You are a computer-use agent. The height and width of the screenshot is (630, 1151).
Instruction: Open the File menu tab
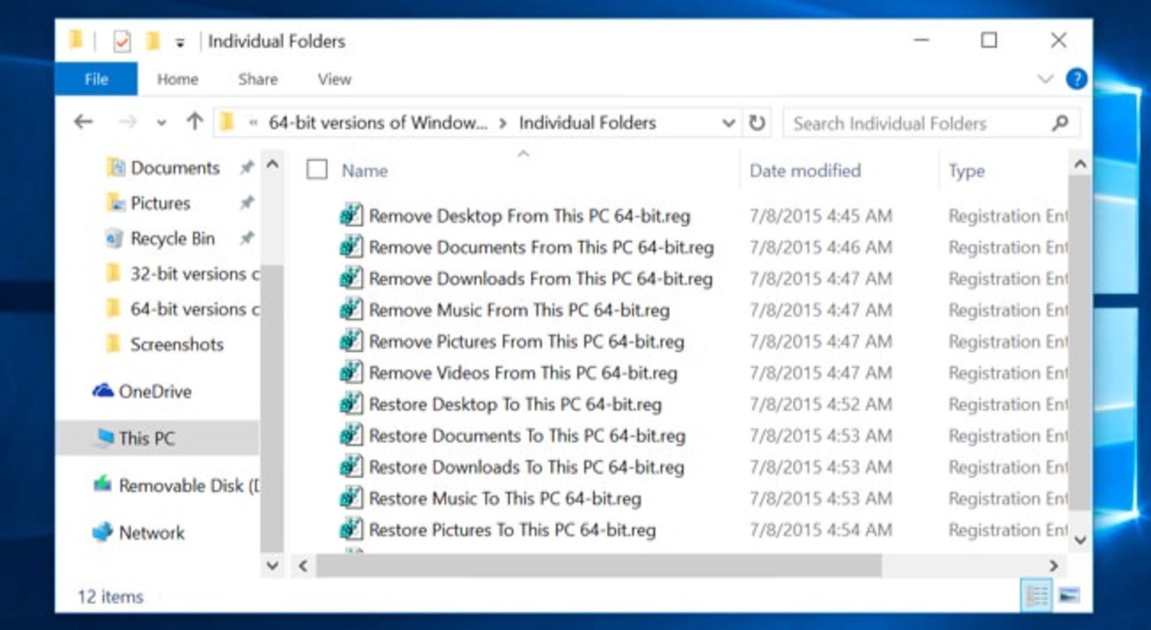(96, 79)
